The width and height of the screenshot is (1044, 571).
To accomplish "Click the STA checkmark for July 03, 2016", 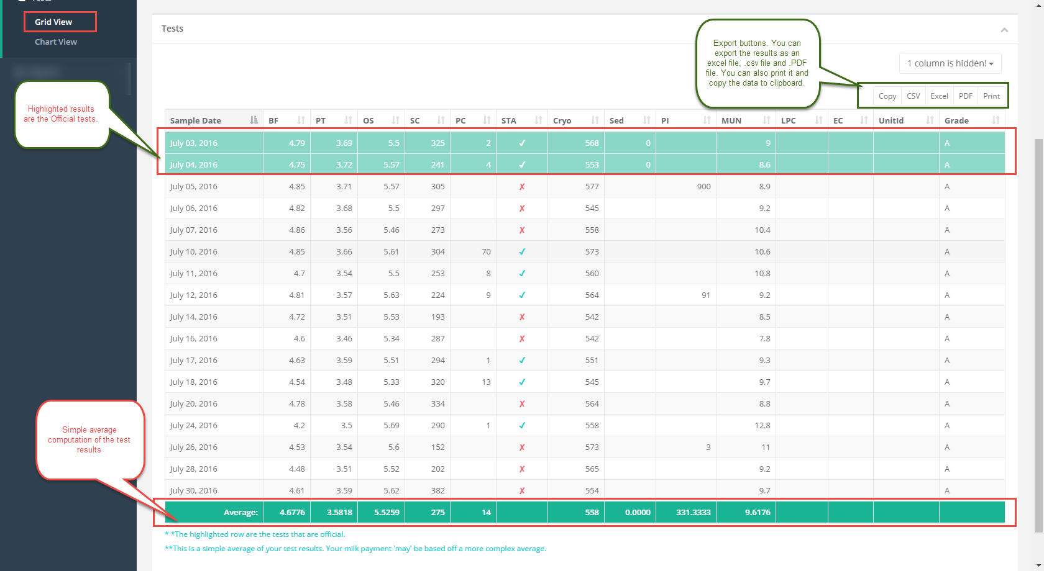I will (522, 143).
